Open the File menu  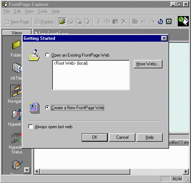pyautogui.click(x=7, y=11)
